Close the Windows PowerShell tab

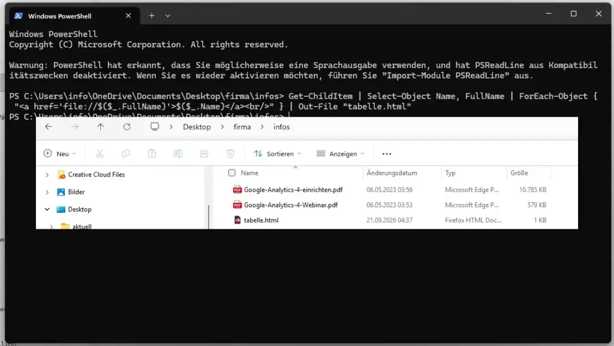point(128,16)
